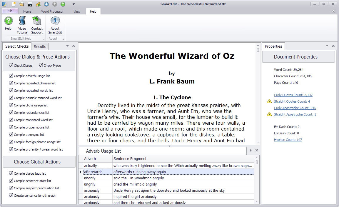Click the open folder icon in quick toolbar

point(22,4)
